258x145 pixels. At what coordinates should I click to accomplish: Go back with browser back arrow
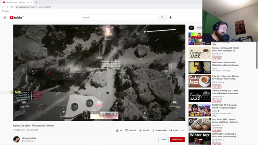(x=3, y=7)
